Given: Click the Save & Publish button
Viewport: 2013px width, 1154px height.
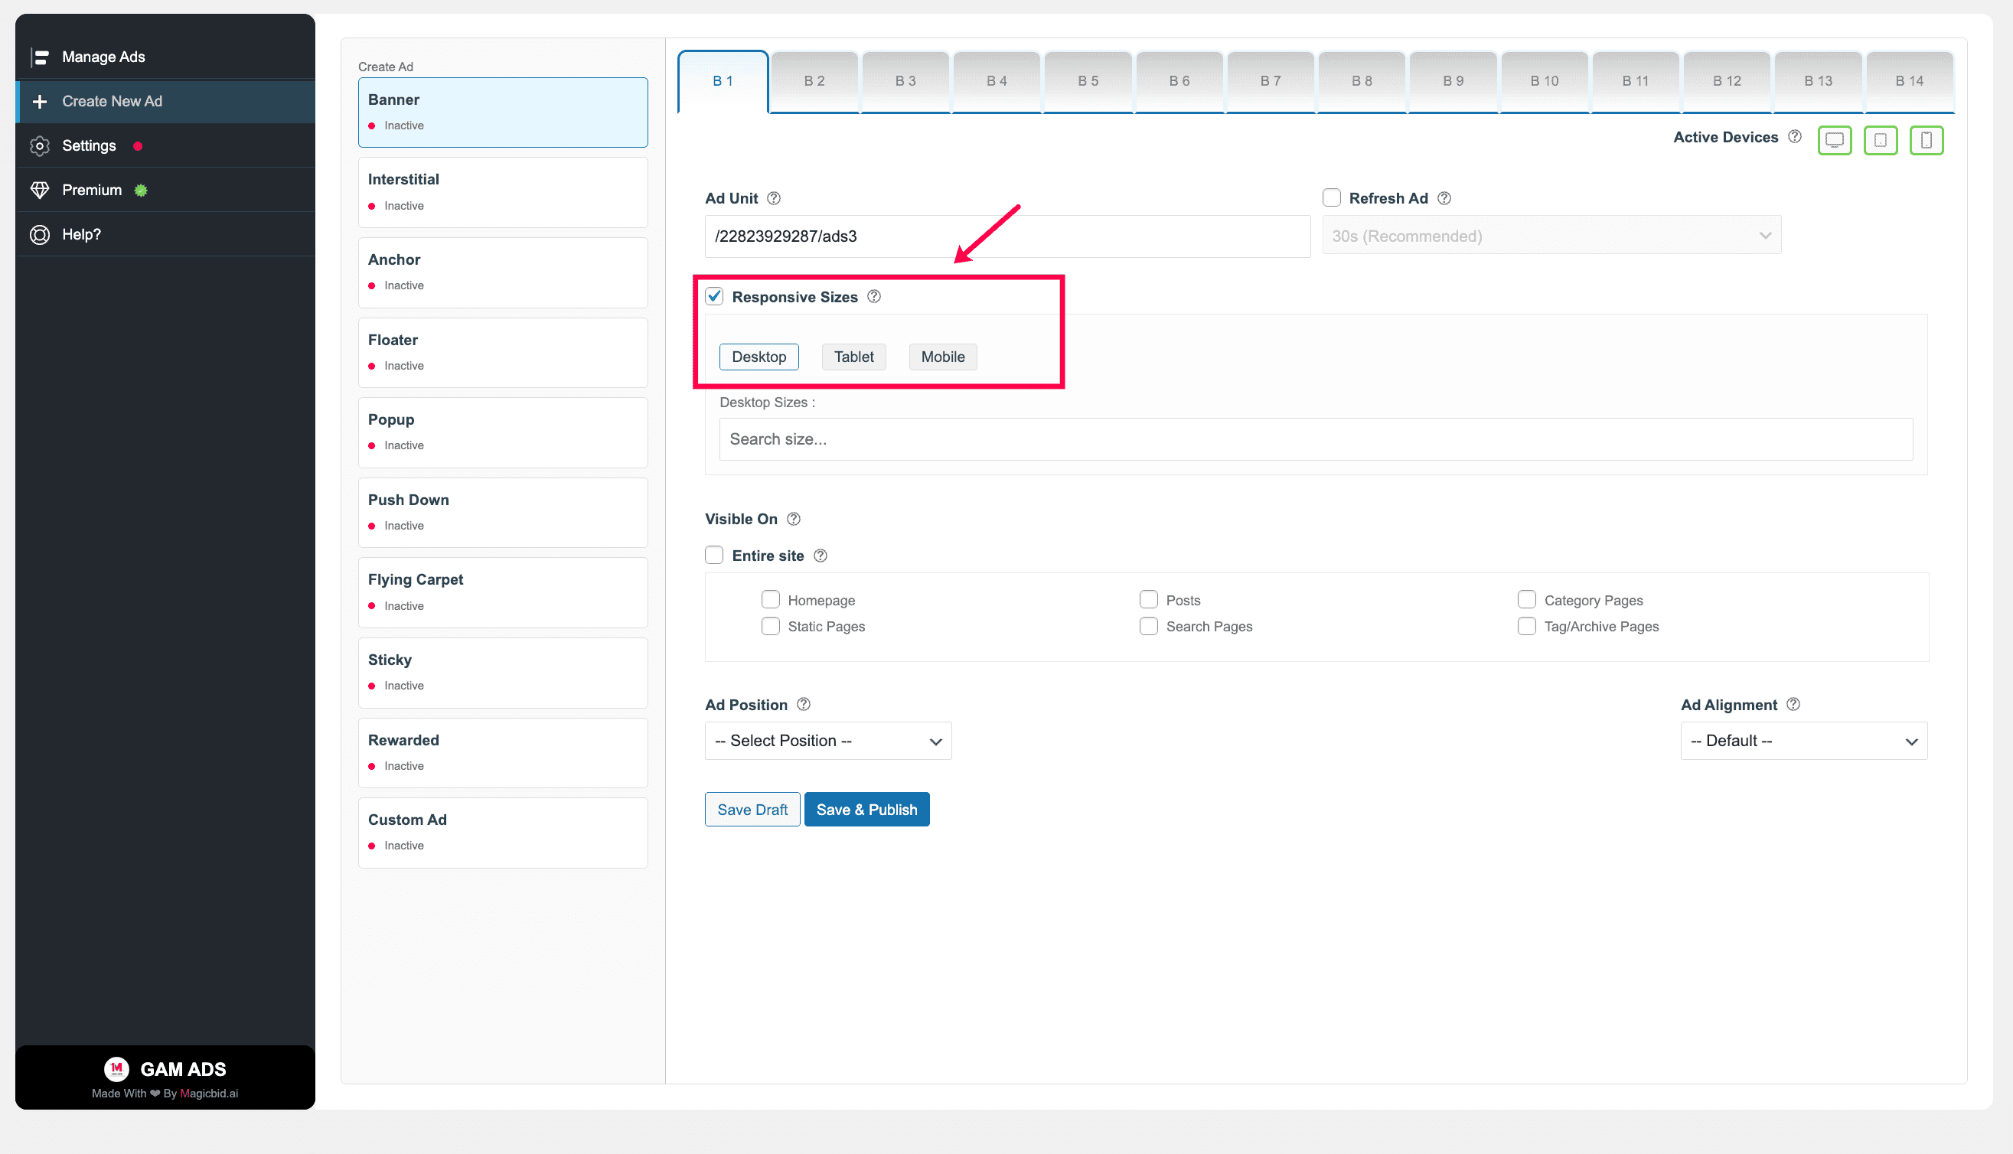Looking at the screenshot, I should [x=867, y=809].
